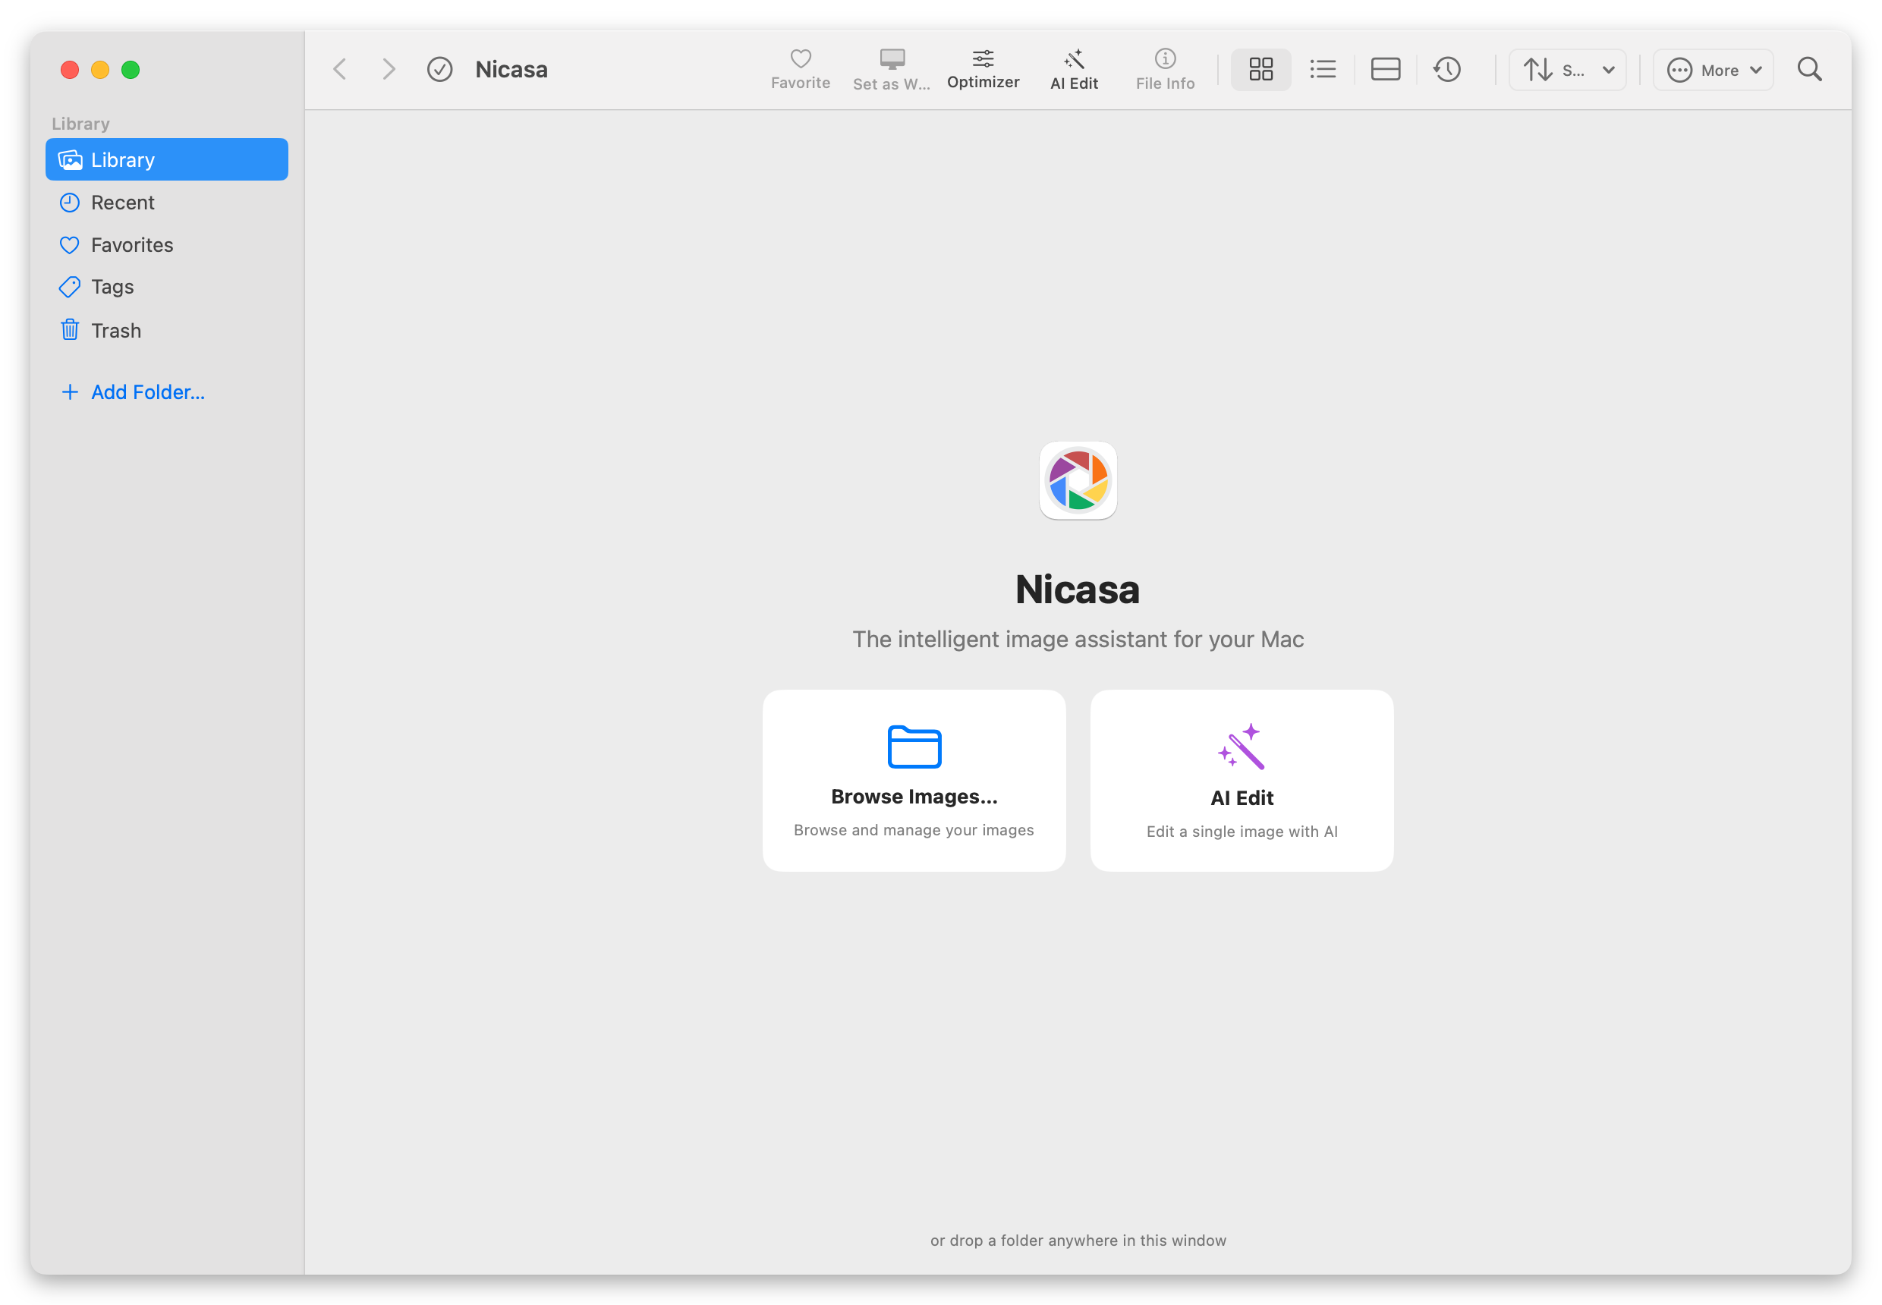Switch to the split panel view
This screenshot has width=1882, height=1305.
pyautogui.click(x=1385, y=70)
